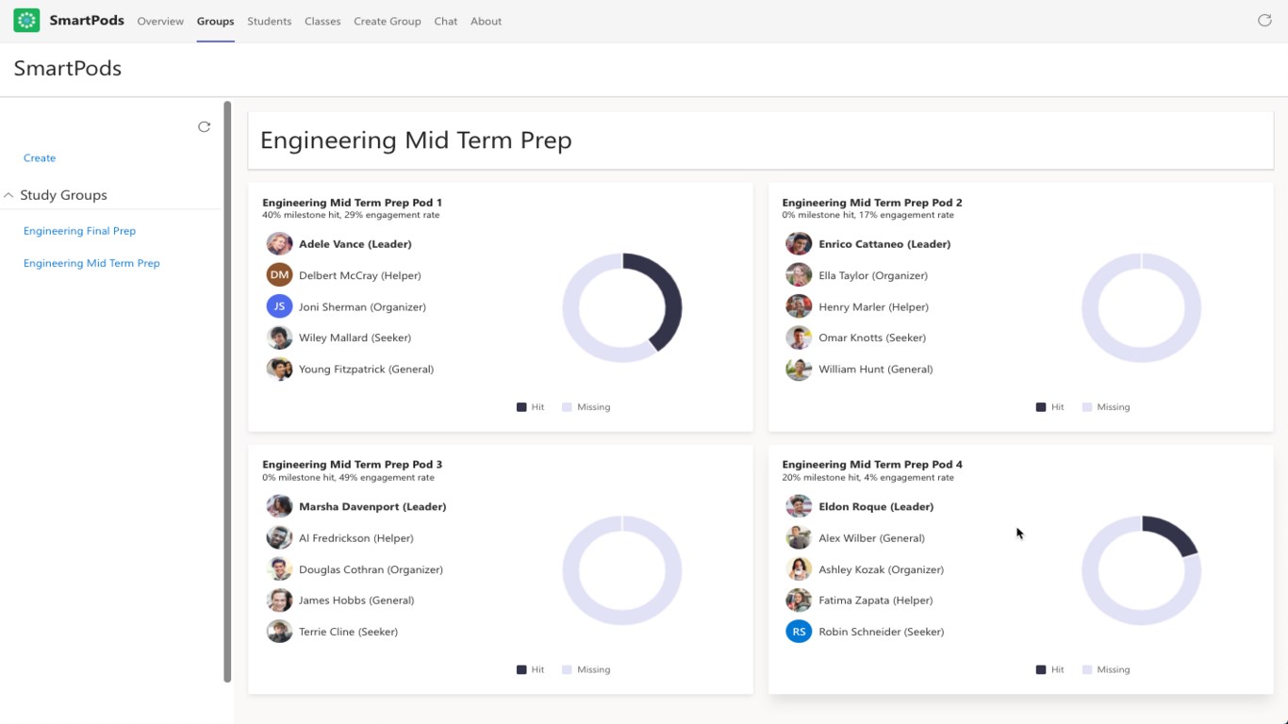1288x724 pixels.
Task: Click Delbert McCray's DM initials avatar
Action: point(279,275)
